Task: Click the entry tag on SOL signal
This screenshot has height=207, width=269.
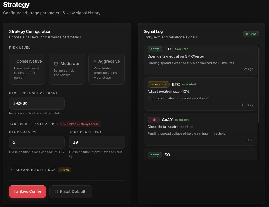Action: click(155, 155)
